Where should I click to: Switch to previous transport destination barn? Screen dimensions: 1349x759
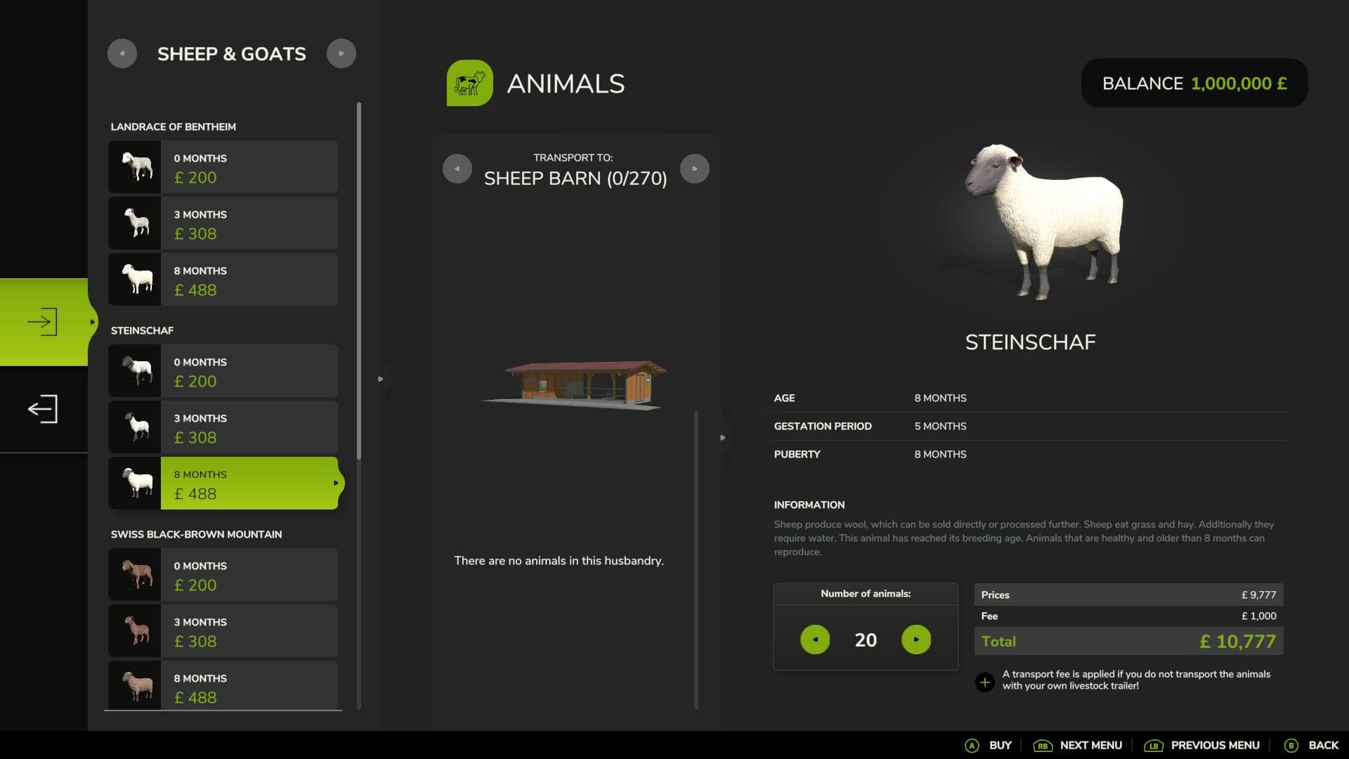pyautogui.click(x=457, y=169)
